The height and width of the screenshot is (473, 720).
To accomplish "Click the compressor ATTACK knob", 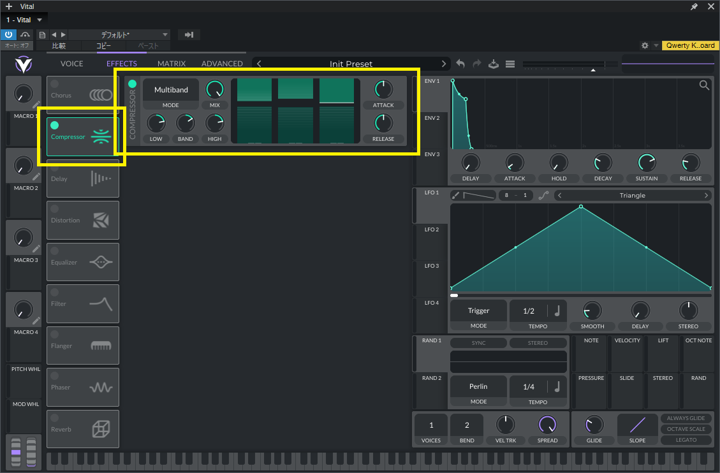I will pyautogui.click(x=383, y=89).
